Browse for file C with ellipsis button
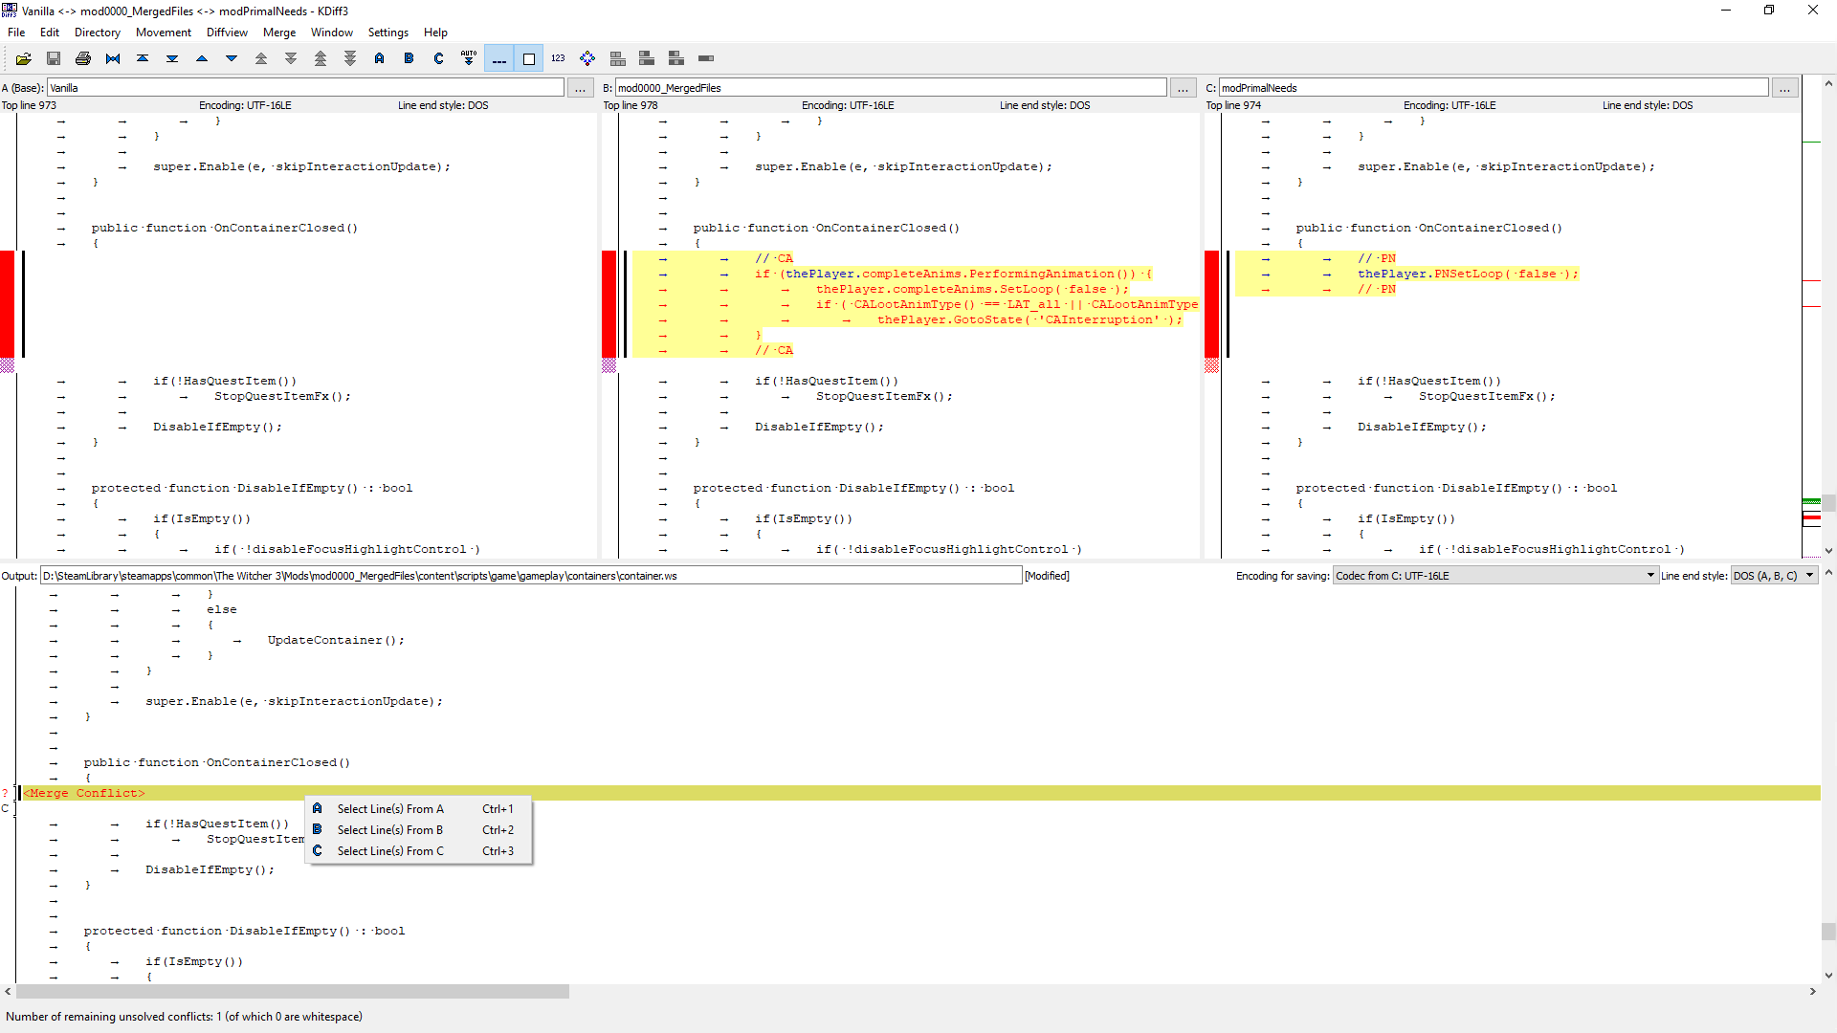 [x=1784, y=88]
